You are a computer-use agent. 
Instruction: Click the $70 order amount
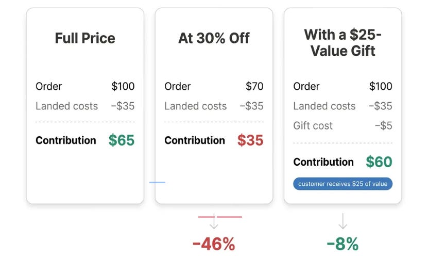click(x=254, y=86)
